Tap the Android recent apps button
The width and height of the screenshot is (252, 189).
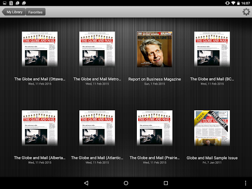click(x=166, y=183)
